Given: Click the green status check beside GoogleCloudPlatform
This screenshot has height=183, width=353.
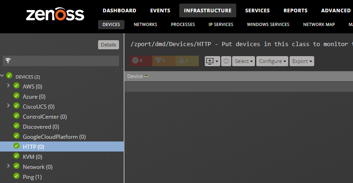Looking at the screenshot, I should click(16, 136).
